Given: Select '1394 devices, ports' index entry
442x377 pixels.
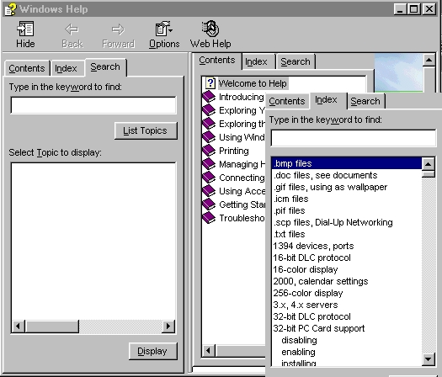Looking at the screenshot, I should [346, 246].
